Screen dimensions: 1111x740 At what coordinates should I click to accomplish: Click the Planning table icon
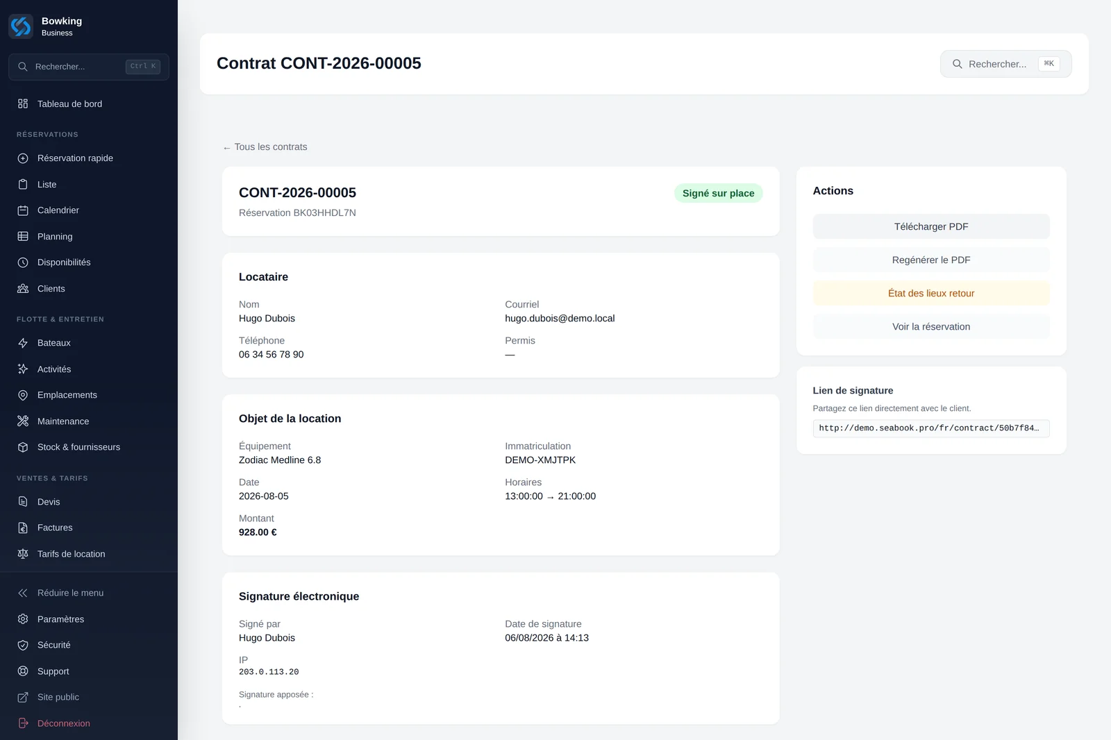pyautogui.click(x=23, y=237)
